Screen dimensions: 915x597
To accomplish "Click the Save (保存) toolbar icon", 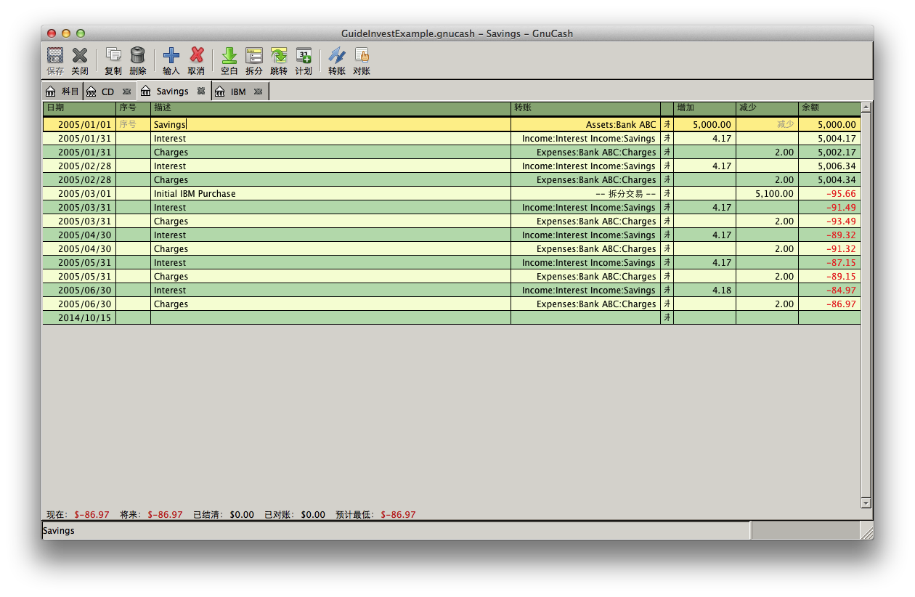I will pos(55,56).
